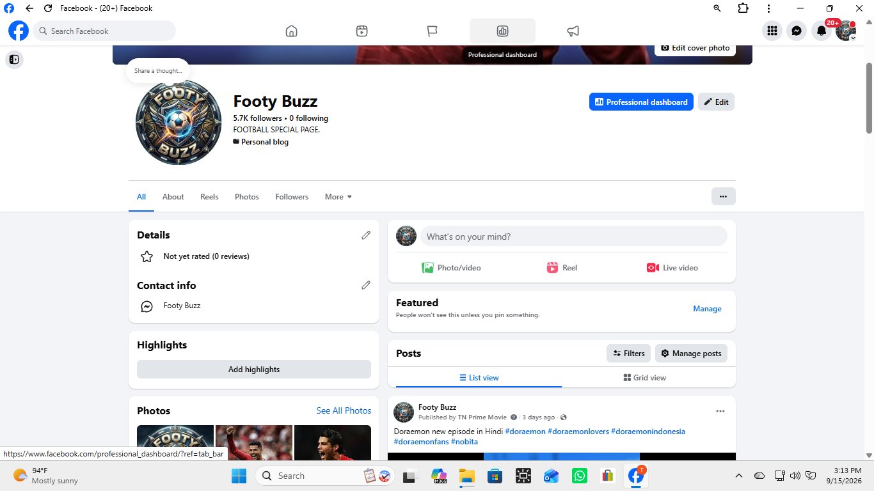Open the account profile menu in the header
The image size is (874, 491).
point(846,31)
